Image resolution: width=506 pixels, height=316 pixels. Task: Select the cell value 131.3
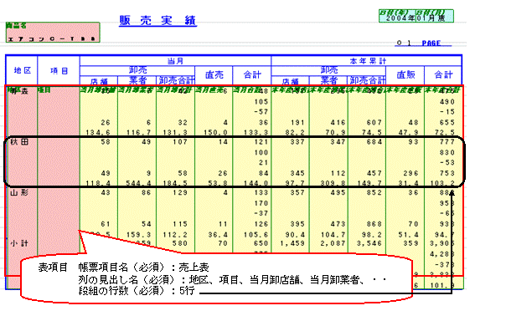(175, 132)
